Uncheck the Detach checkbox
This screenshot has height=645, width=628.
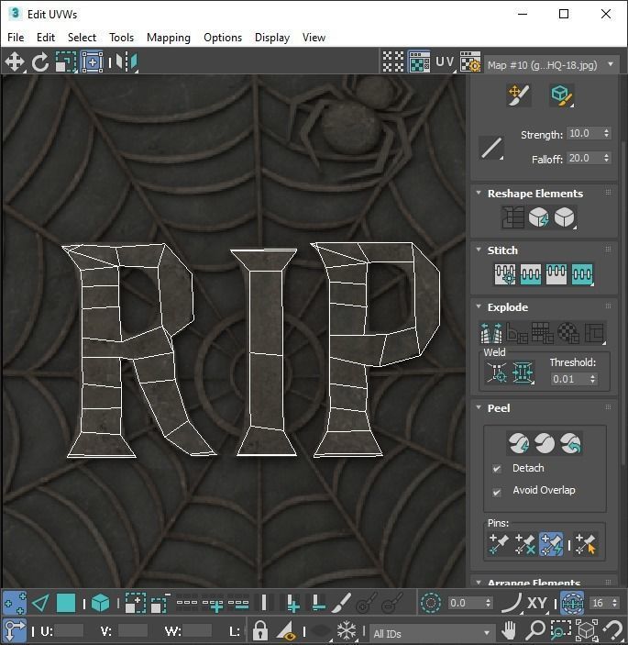click(497, 469)
